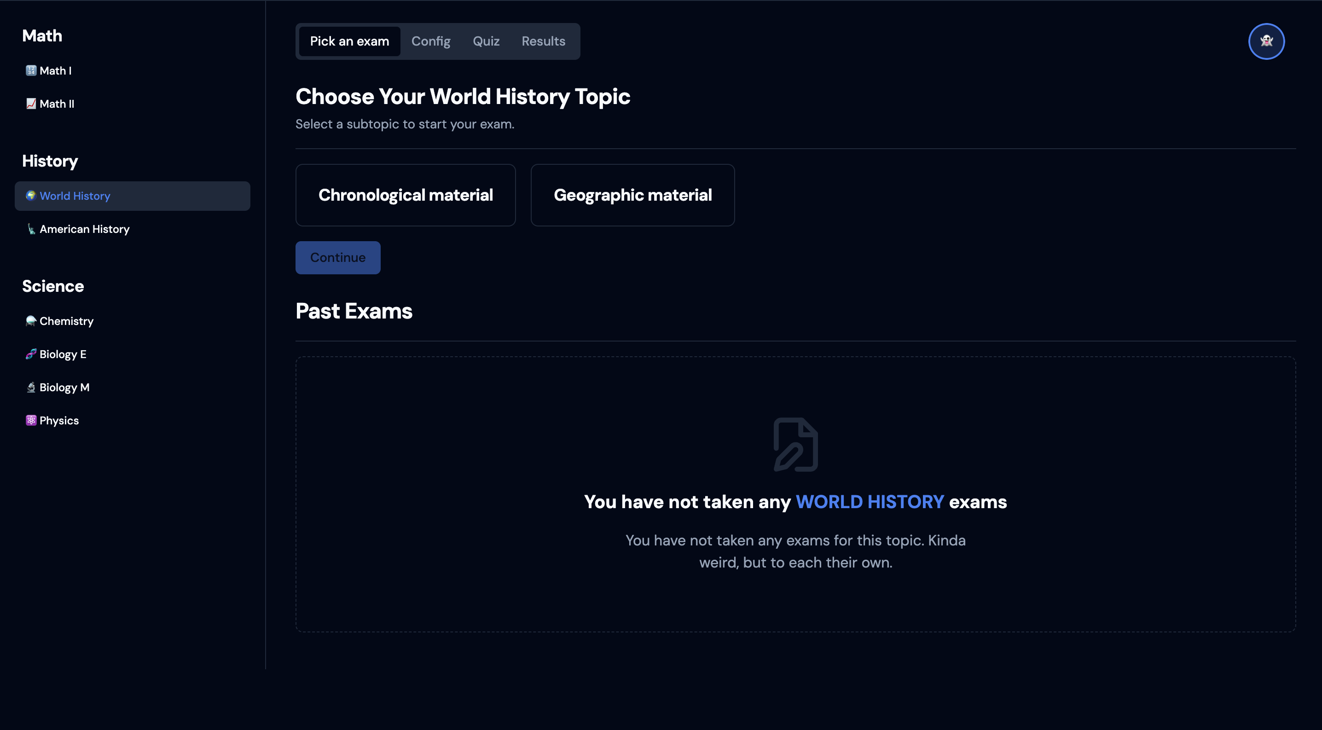
Task: Open the Quiz tab
Action: pyautogui.click(x=486, y=41)
